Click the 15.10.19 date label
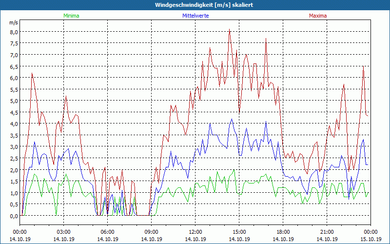The width and height of the screenshot is (390, 244). (370, 240)
